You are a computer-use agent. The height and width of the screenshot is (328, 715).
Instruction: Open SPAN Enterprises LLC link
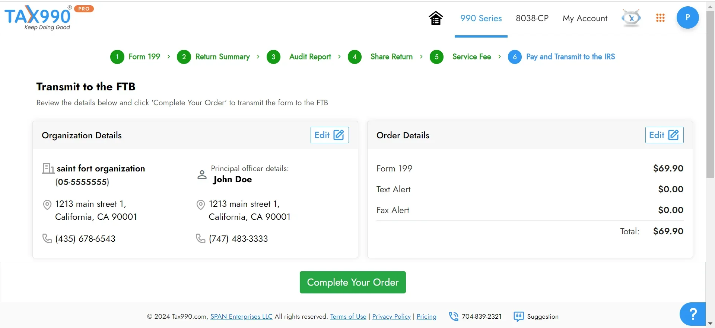[241, 316]
